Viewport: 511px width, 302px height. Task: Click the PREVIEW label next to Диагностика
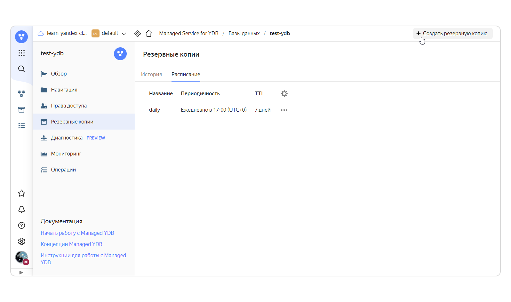point(96,138)
